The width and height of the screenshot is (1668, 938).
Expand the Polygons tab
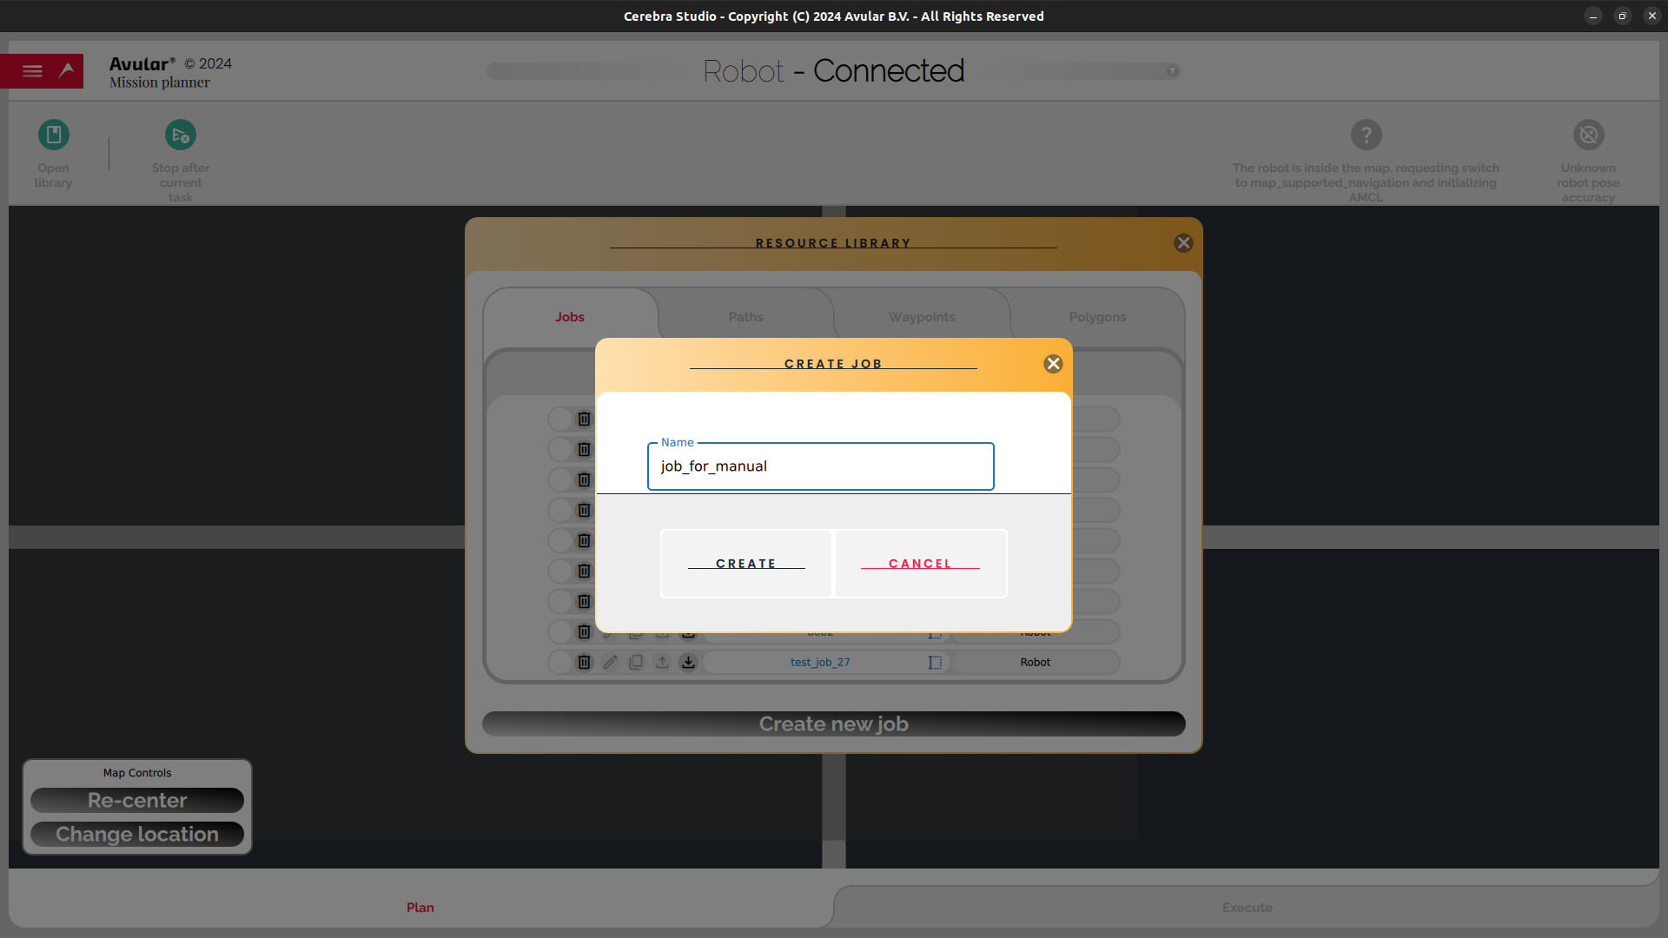1097,317
